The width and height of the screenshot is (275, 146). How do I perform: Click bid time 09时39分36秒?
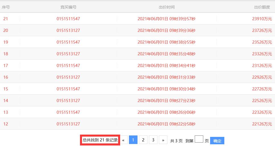182,31
